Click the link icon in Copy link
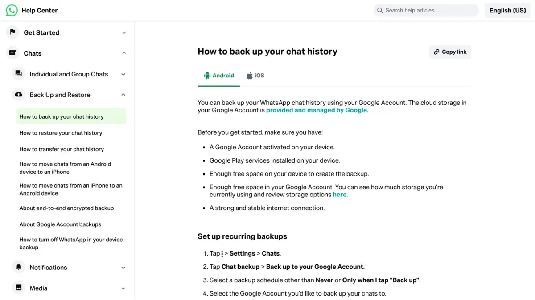The height and width of the screenshot is (300, 535). tap(436, 52)
